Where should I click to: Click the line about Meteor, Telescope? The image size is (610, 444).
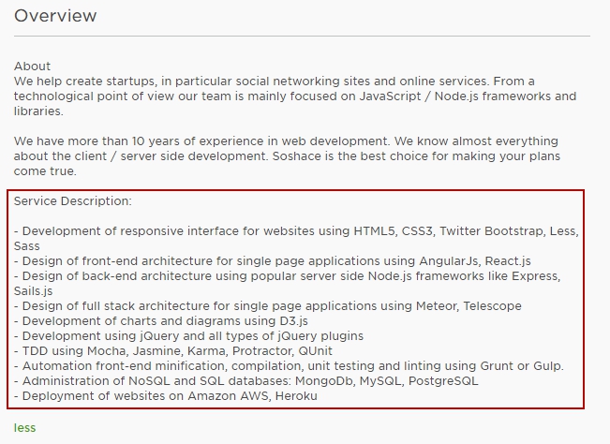(268, 306)
